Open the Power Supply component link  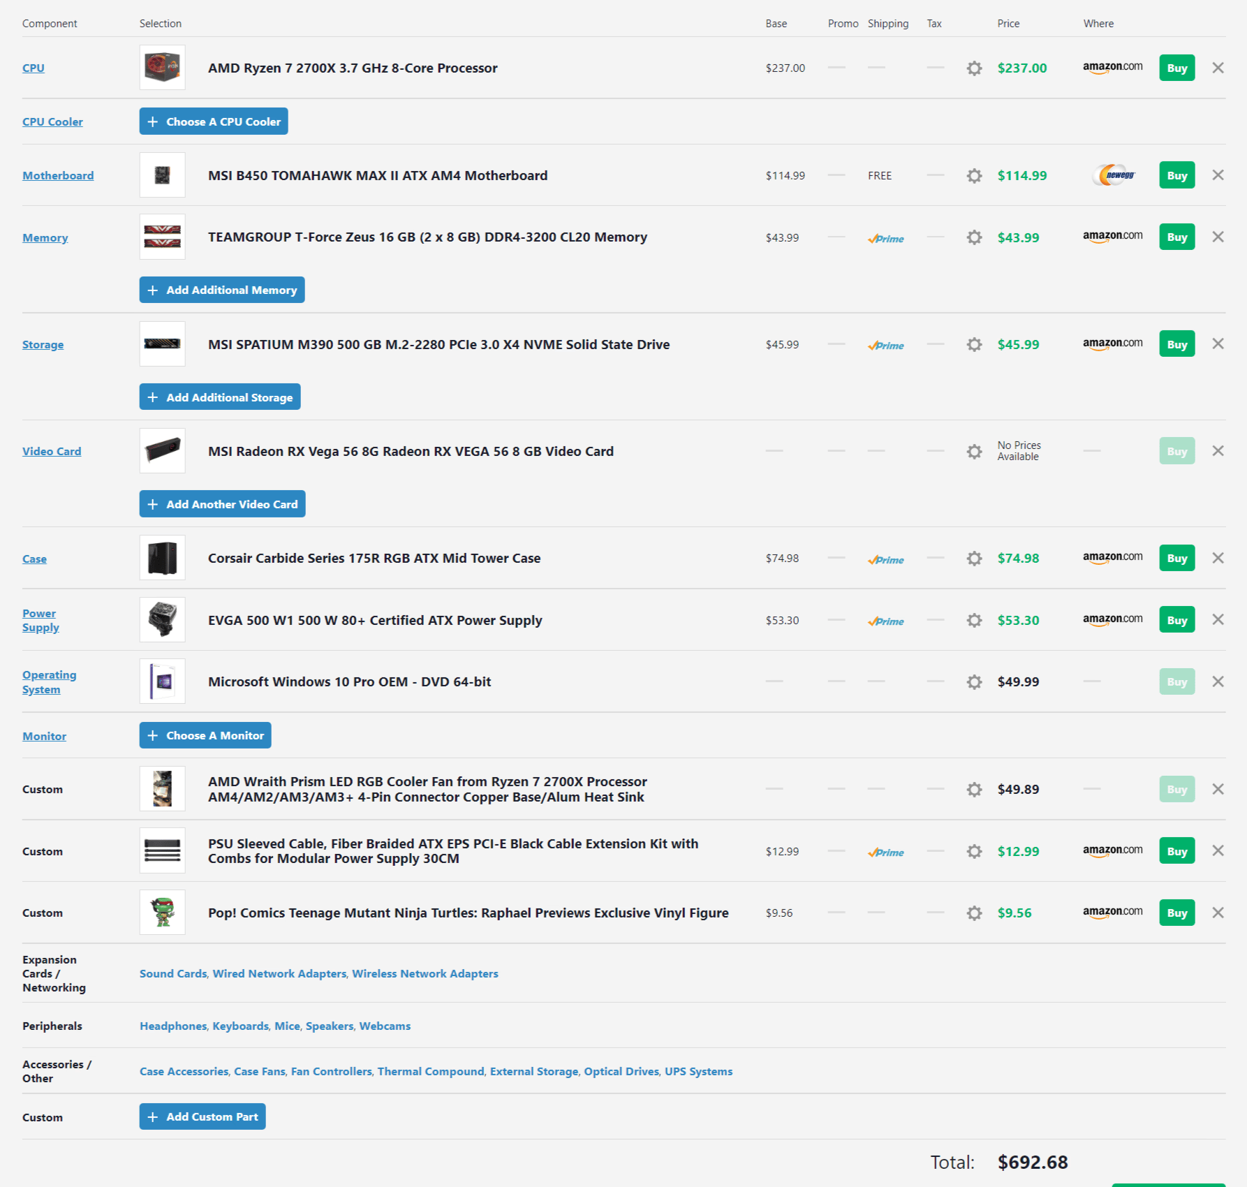(40, 620)
